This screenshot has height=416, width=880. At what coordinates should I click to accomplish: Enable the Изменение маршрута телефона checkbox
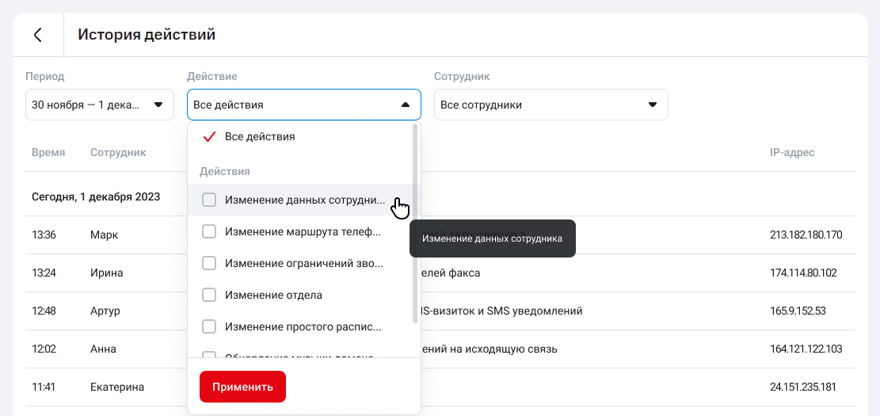(x=209, y=231)
